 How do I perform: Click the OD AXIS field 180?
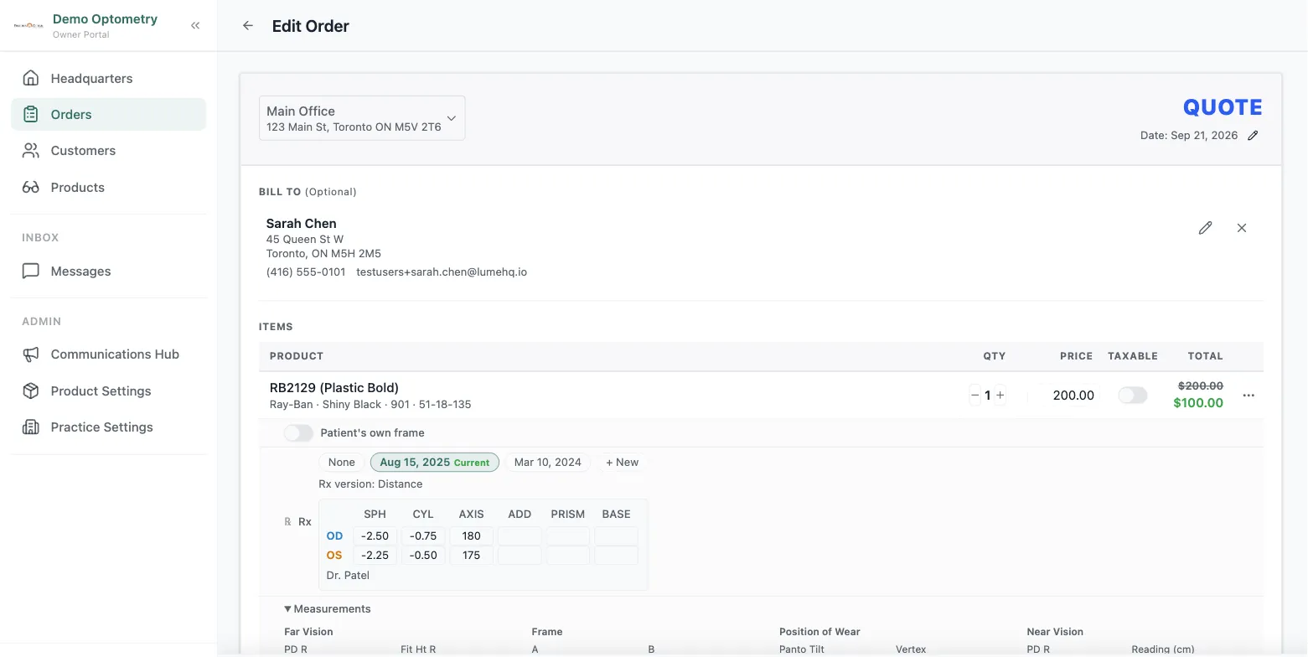[472, 536]
